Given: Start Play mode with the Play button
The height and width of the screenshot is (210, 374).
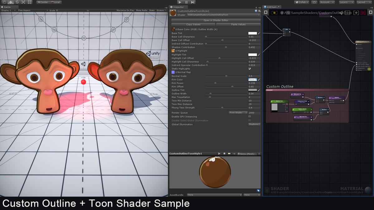Looking at the screenshot, I should [180, 2].
